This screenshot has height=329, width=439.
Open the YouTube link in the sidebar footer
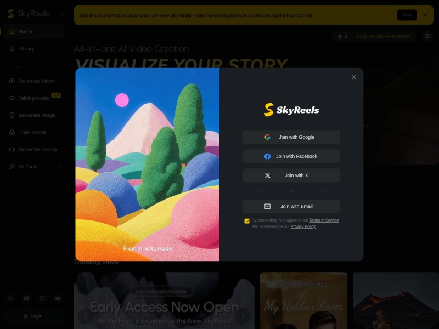coord(58,298)
